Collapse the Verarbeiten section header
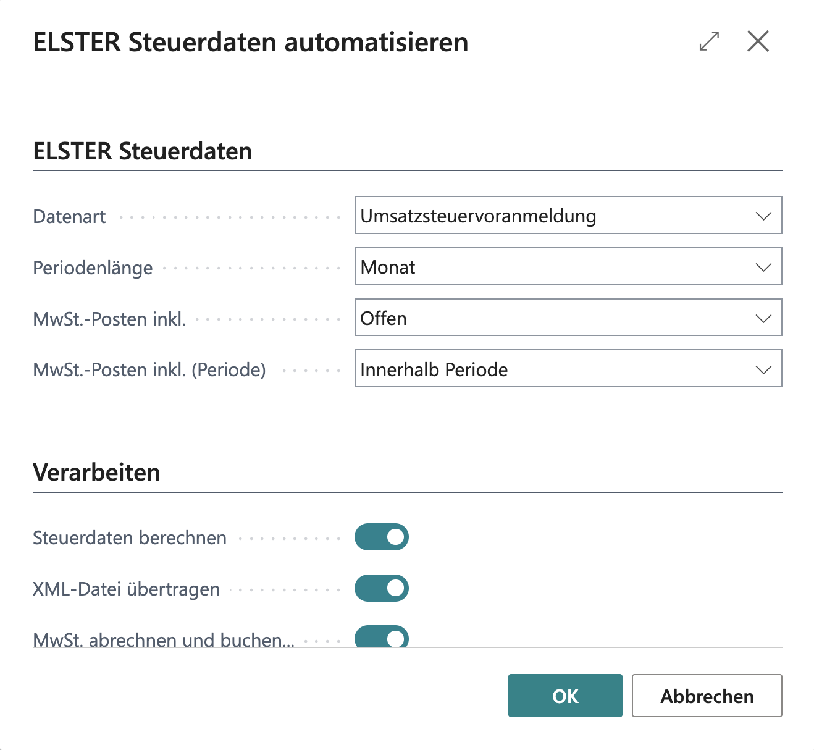 click(96, 473)
